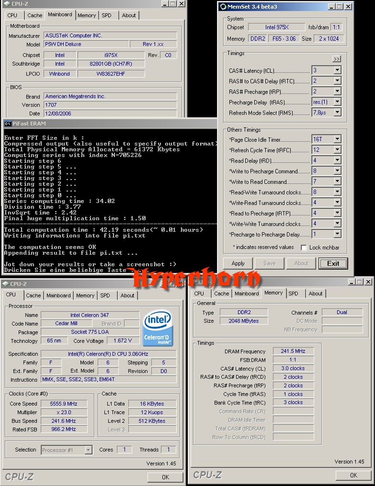Click the top-left CPU-Z mainboard window title icon
The width and height of the screenshot is (375, 486).
point(7,4)
